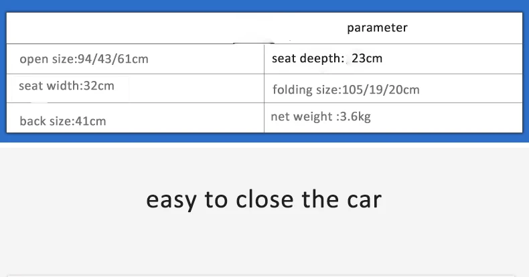Click the word "the" in the heading
Viewport: 529px width, 277px height.
click(x=320, y=199)
